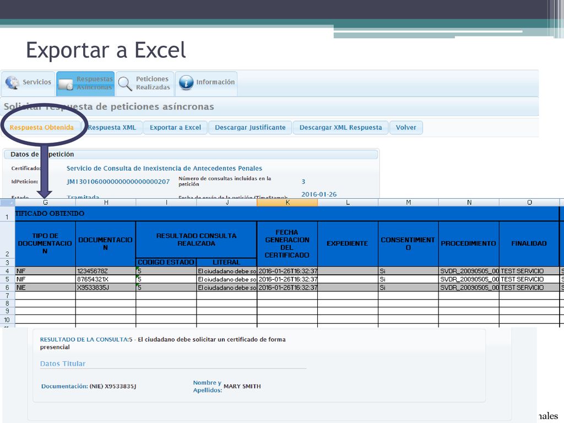Select Excel row 6 header
The height and width of the screenshot is (423, 564).
click(7, 288)
